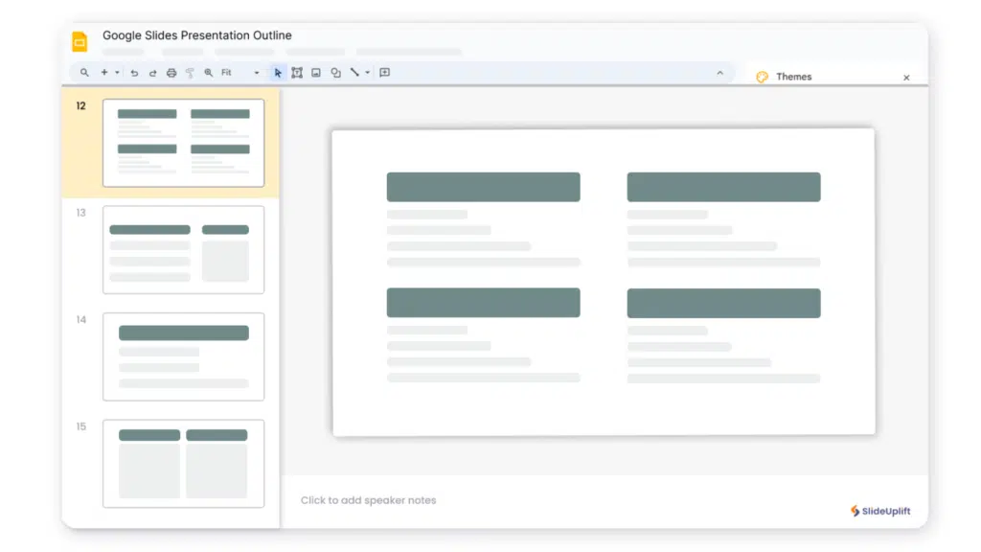Add a comment via toolbar icon
The height and width of the screenshot is (552, 981).
pos(384,73)
